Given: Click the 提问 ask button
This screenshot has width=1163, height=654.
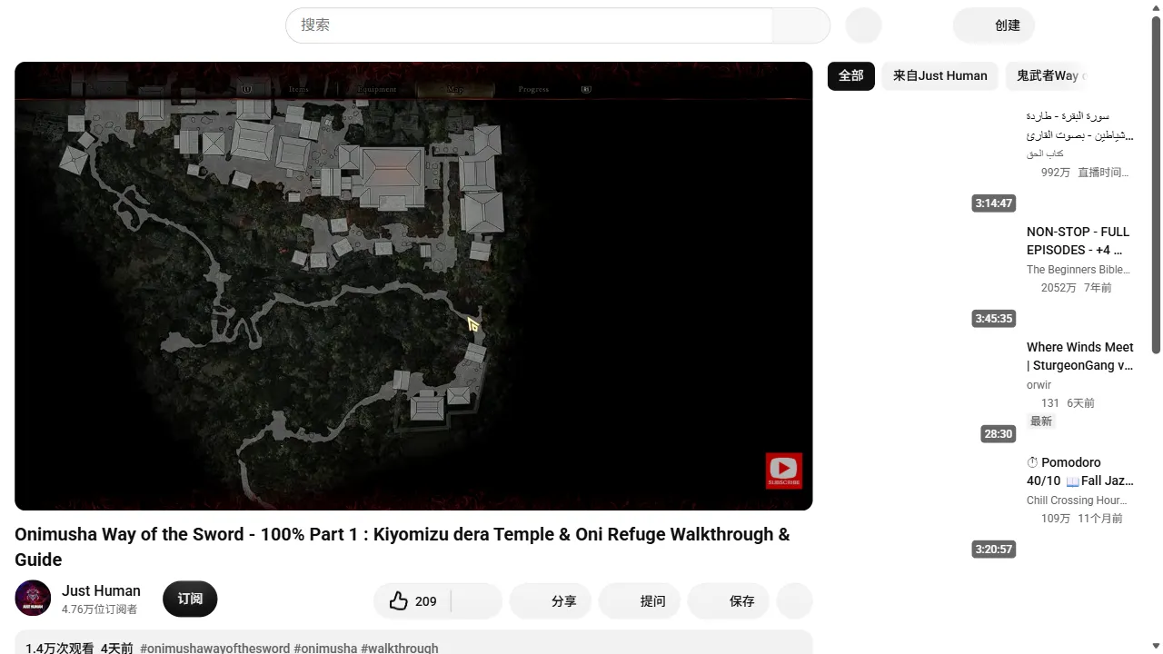Looking at the screenshot, I should coord(640,601).
